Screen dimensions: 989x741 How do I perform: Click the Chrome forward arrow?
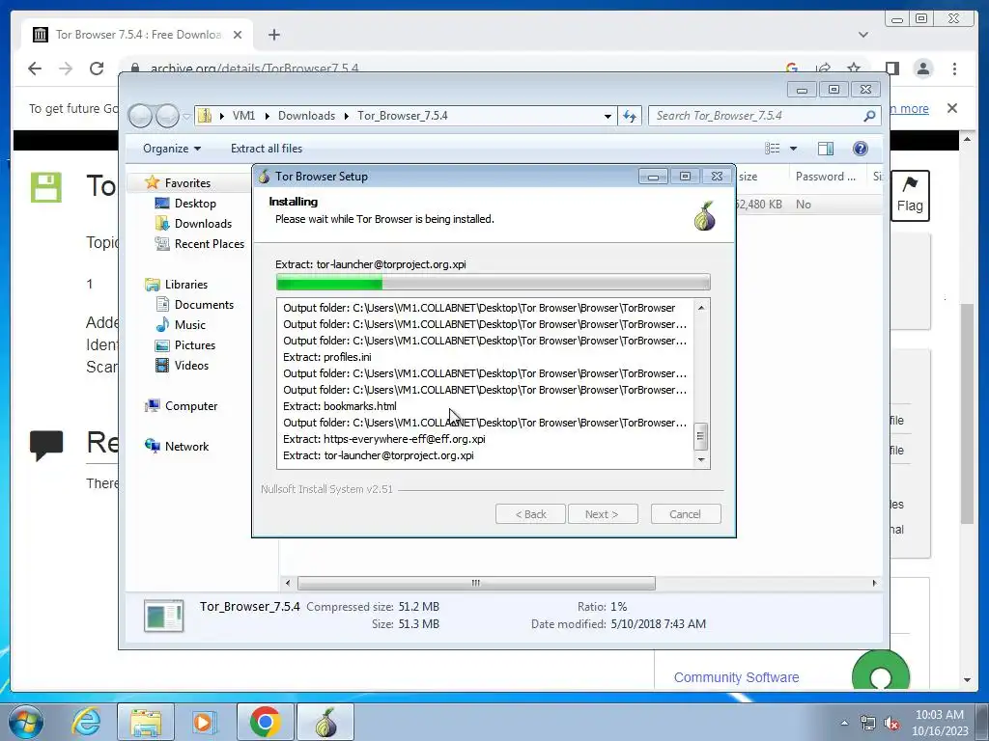click(x=66, y=69)
